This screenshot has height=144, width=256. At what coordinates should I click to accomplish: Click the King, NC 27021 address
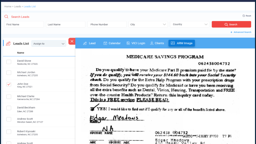(25, 87)
